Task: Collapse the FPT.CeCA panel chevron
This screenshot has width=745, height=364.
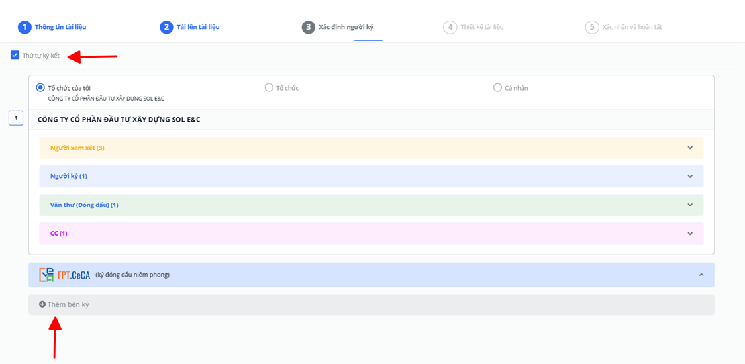Action: 701,275
